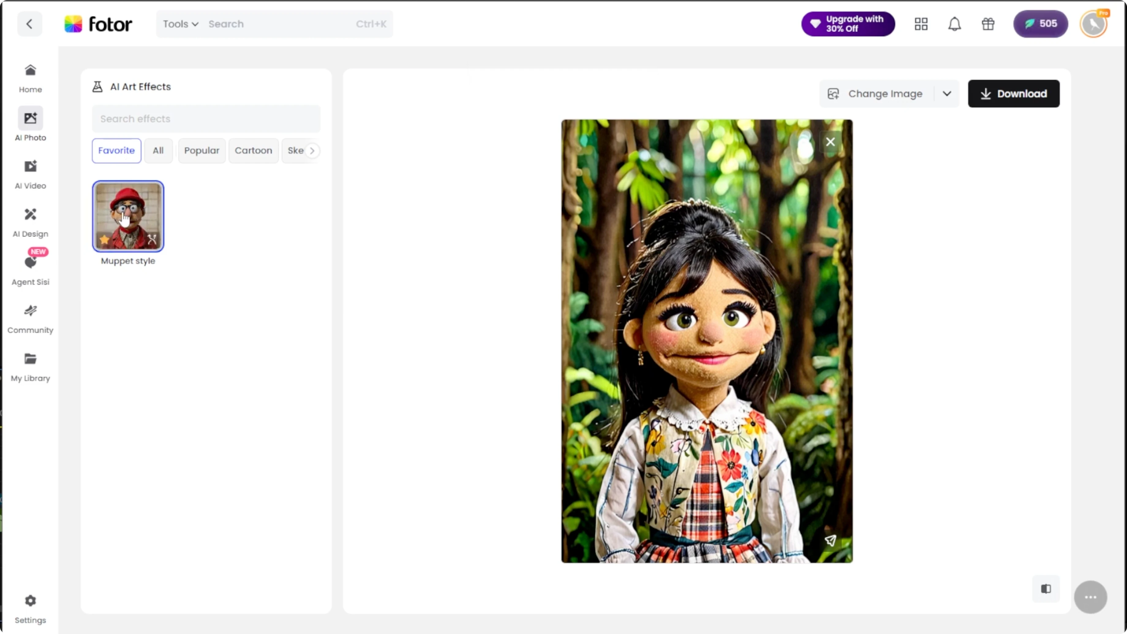This screenshot has width=1127, height=634.
Task: Open AI Video in sidebar
Action: 30,174
